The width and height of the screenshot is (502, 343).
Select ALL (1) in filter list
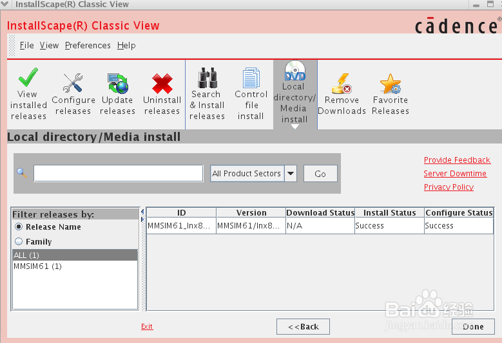(75, 255)
